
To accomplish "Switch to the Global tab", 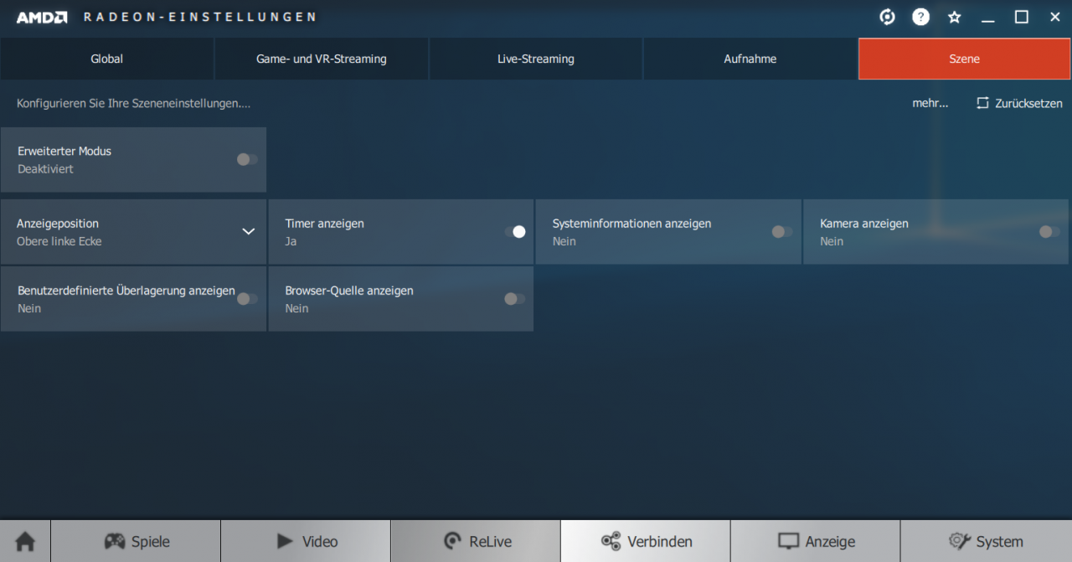I will tap(107, 59).
